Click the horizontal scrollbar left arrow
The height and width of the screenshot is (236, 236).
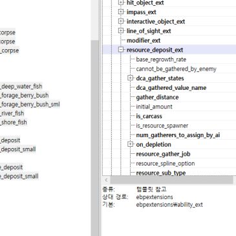(106, 180)
